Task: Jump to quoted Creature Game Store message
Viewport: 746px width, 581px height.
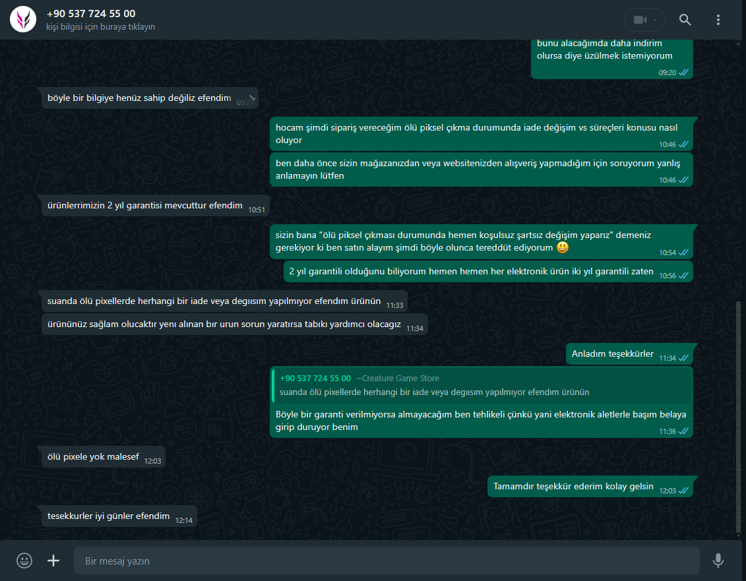Action: pyautogui.click(x=482, y=385)
